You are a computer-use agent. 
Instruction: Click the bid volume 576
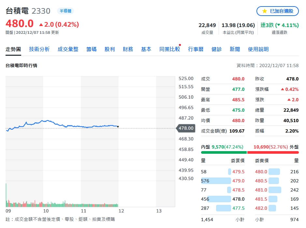205,181
